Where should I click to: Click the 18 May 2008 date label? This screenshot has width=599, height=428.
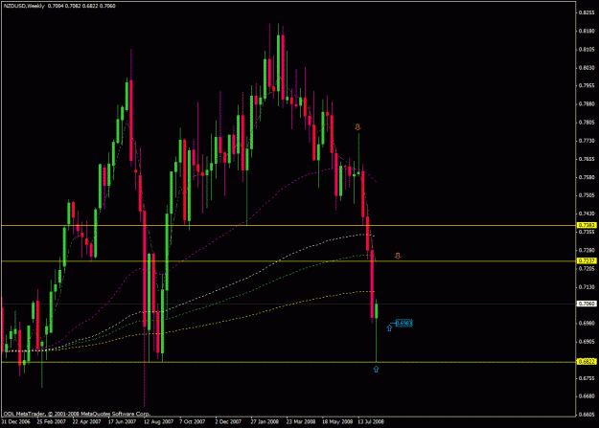coord(337,422)
